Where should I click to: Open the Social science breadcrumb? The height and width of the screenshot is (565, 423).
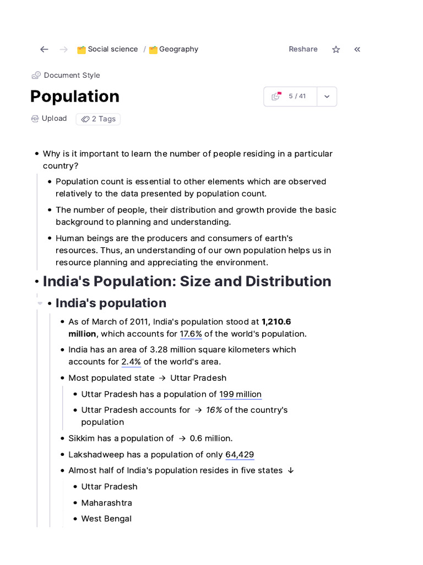point(113,49)
